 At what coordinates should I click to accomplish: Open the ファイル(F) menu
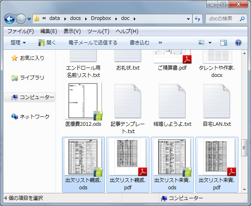20,31
